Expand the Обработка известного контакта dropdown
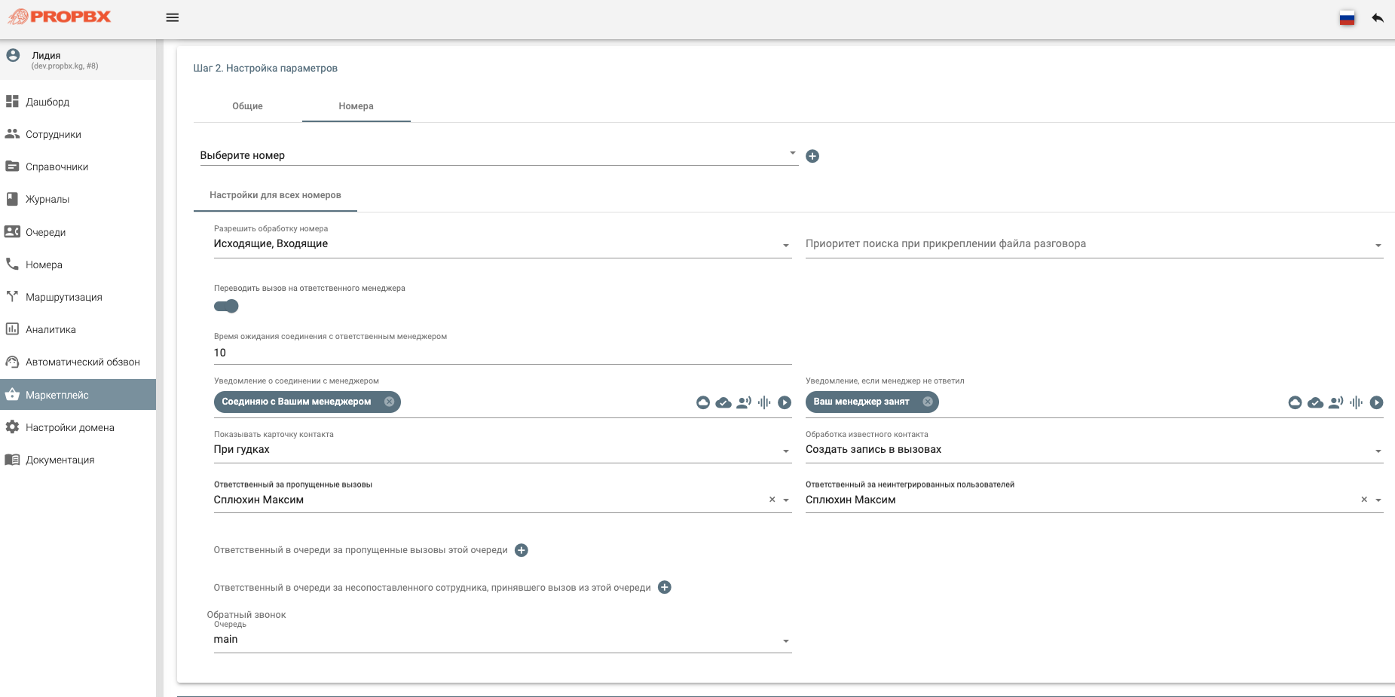 1094,450
